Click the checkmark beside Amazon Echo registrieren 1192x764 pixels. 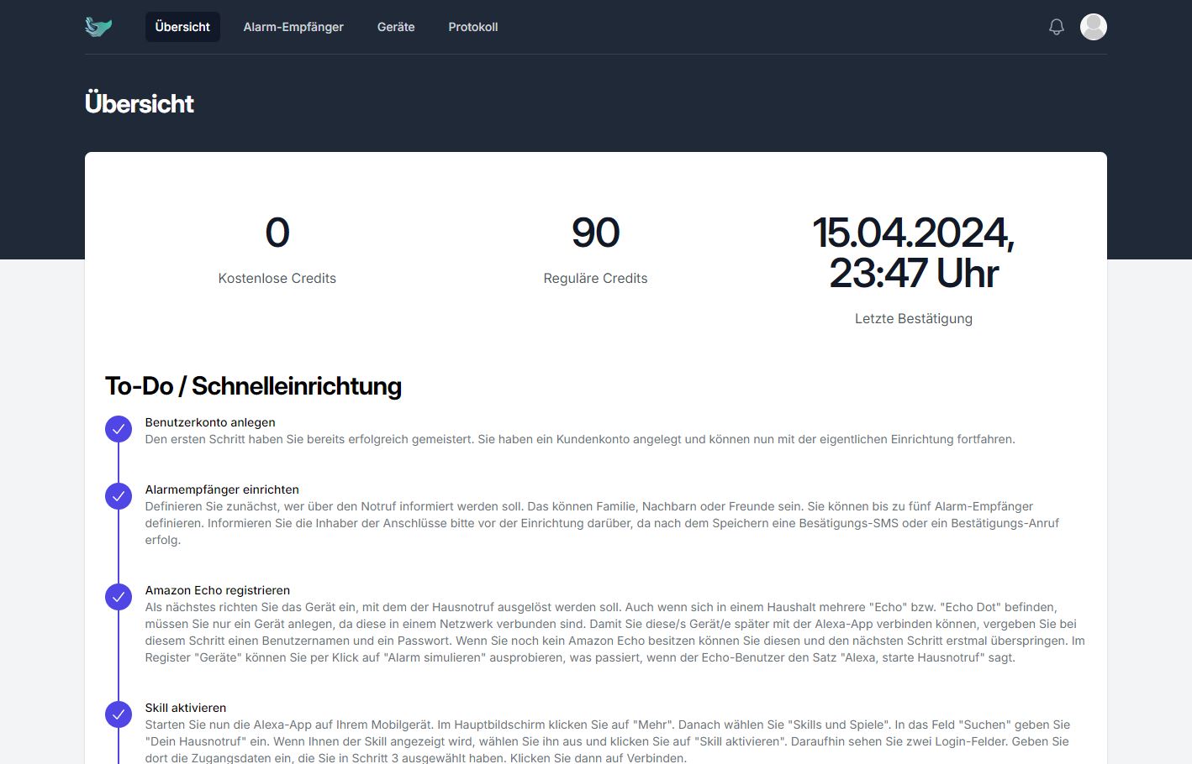click(119, 597)
